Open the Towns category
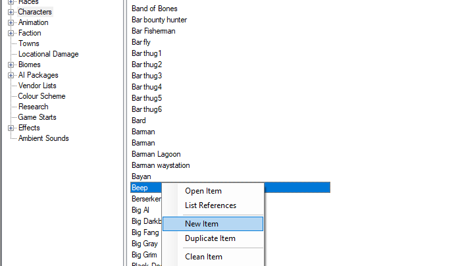This screenshot has height=266, width=464. point(28,43)
